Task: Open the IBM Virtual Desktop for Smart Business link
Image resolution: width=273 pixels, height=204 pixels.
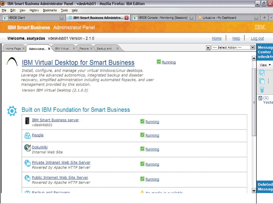Action: [78, 63]
